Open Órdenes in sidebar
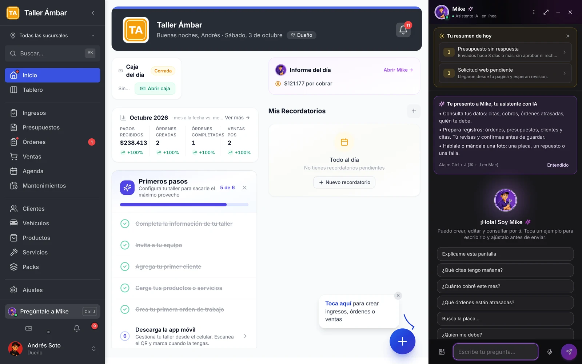This screenshot has width=582, height=364. (x=52, y=142)
